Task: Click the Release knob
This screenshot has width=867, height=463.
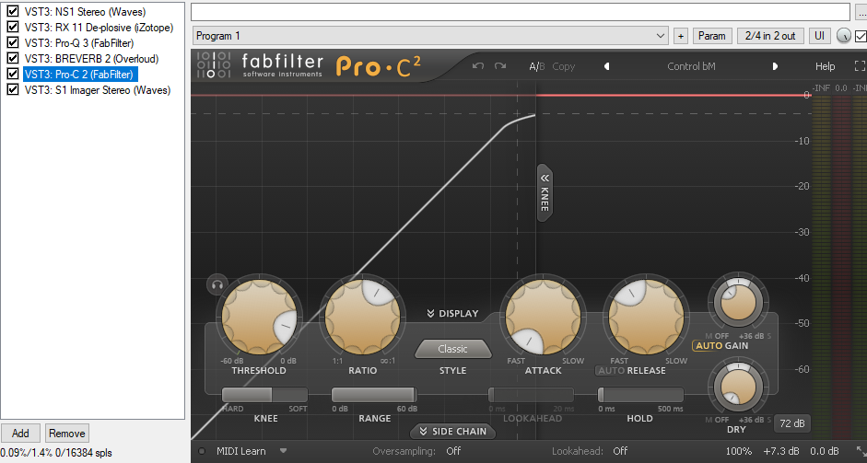Action: [x=646, y=318]
